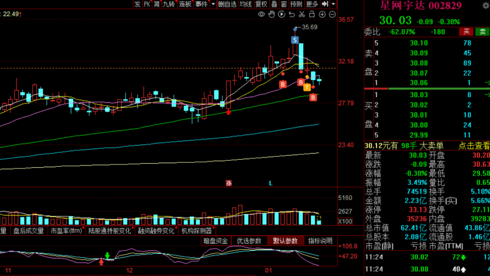Screen dimensions: 490x276
Task: Expand the 更多 more options menu
Action: pos(312,4)
